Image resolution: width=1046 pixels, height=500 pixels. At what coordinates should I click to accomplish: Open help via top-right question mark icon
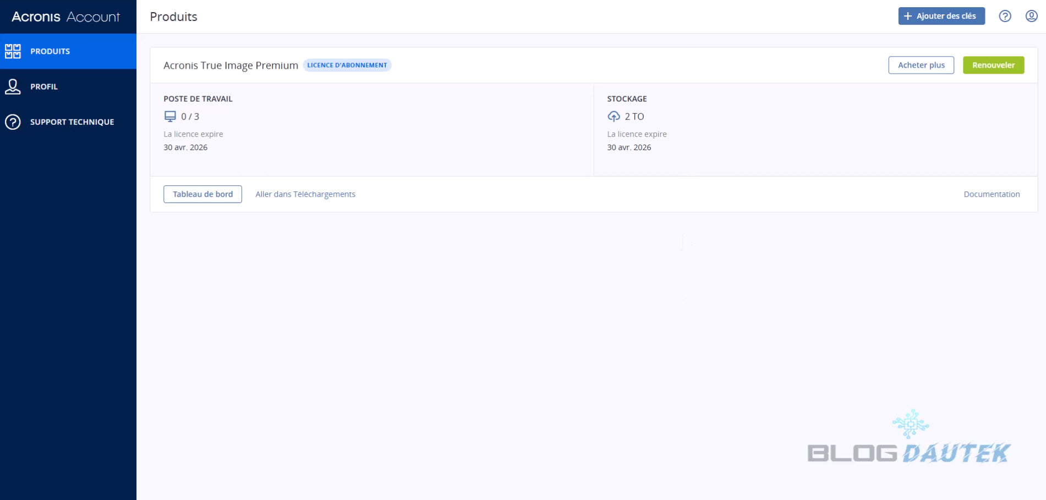point(1005,16)
